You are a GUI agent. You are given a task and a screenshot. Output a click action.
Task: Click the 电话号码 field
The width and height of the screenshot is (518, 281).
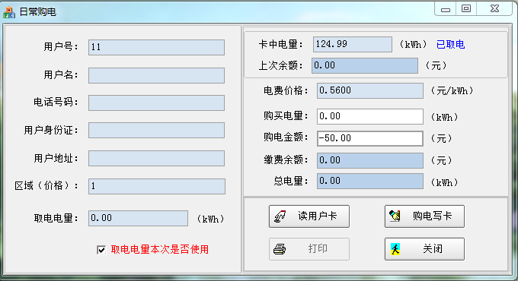coord(157,103)
